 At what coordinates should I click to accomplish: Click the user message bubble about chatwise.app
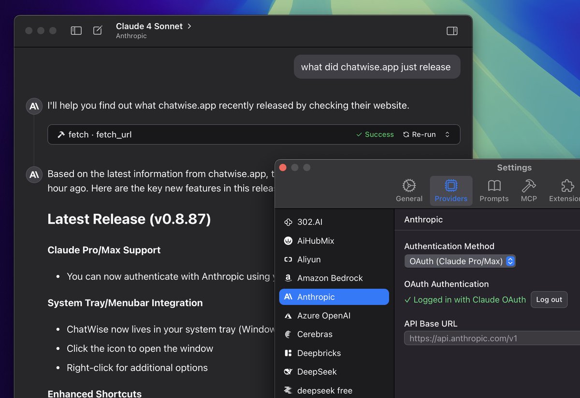377,67
